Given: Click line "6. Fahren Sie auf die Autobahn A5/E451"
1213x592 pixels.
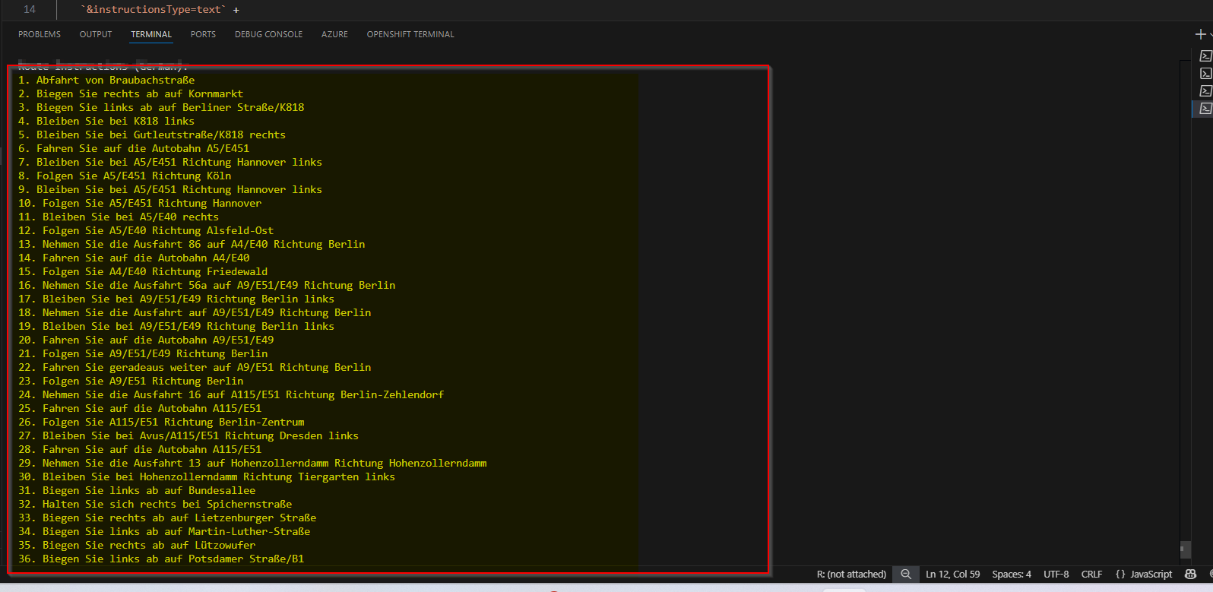Looking at the screenshot, I should point(134,148).
